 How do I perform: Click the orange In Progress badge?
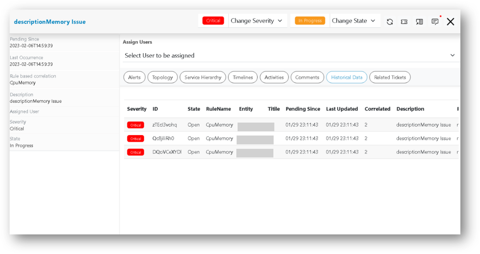(x=310, y=21)
